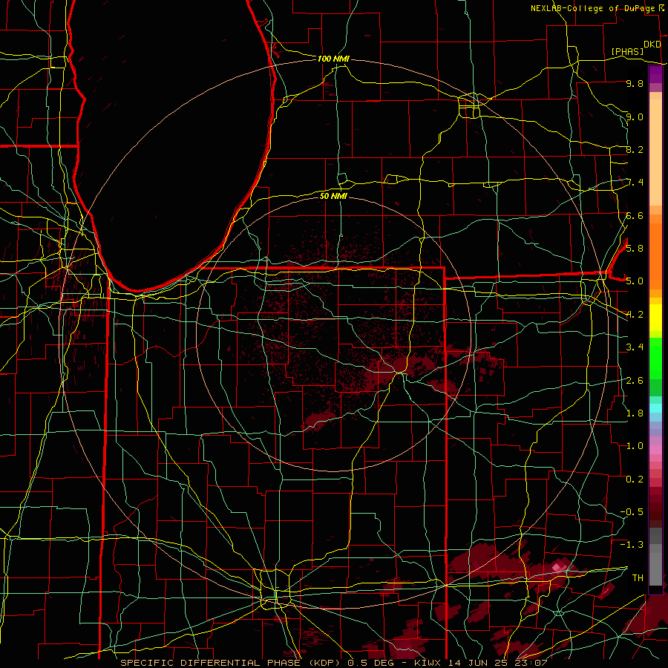Viewport: 668px width, 668px height.
Task: Click the 2.6 scale value
Action: pos(635,380)
